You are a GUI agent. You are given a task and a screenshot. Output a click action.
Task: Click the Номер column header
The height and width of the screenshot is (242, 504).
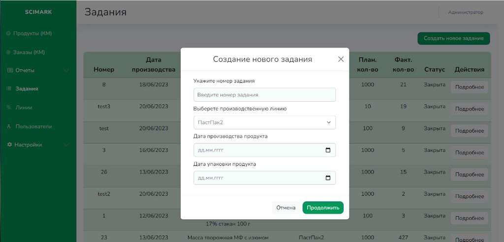click(104, 70)
